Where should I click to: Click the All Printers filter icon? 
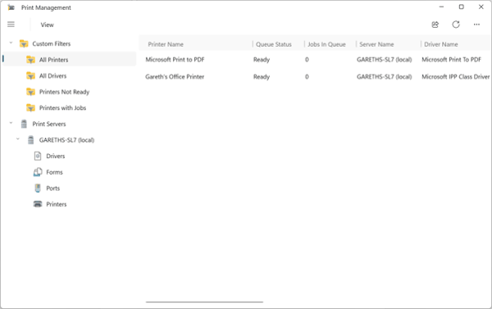(31, 60)
